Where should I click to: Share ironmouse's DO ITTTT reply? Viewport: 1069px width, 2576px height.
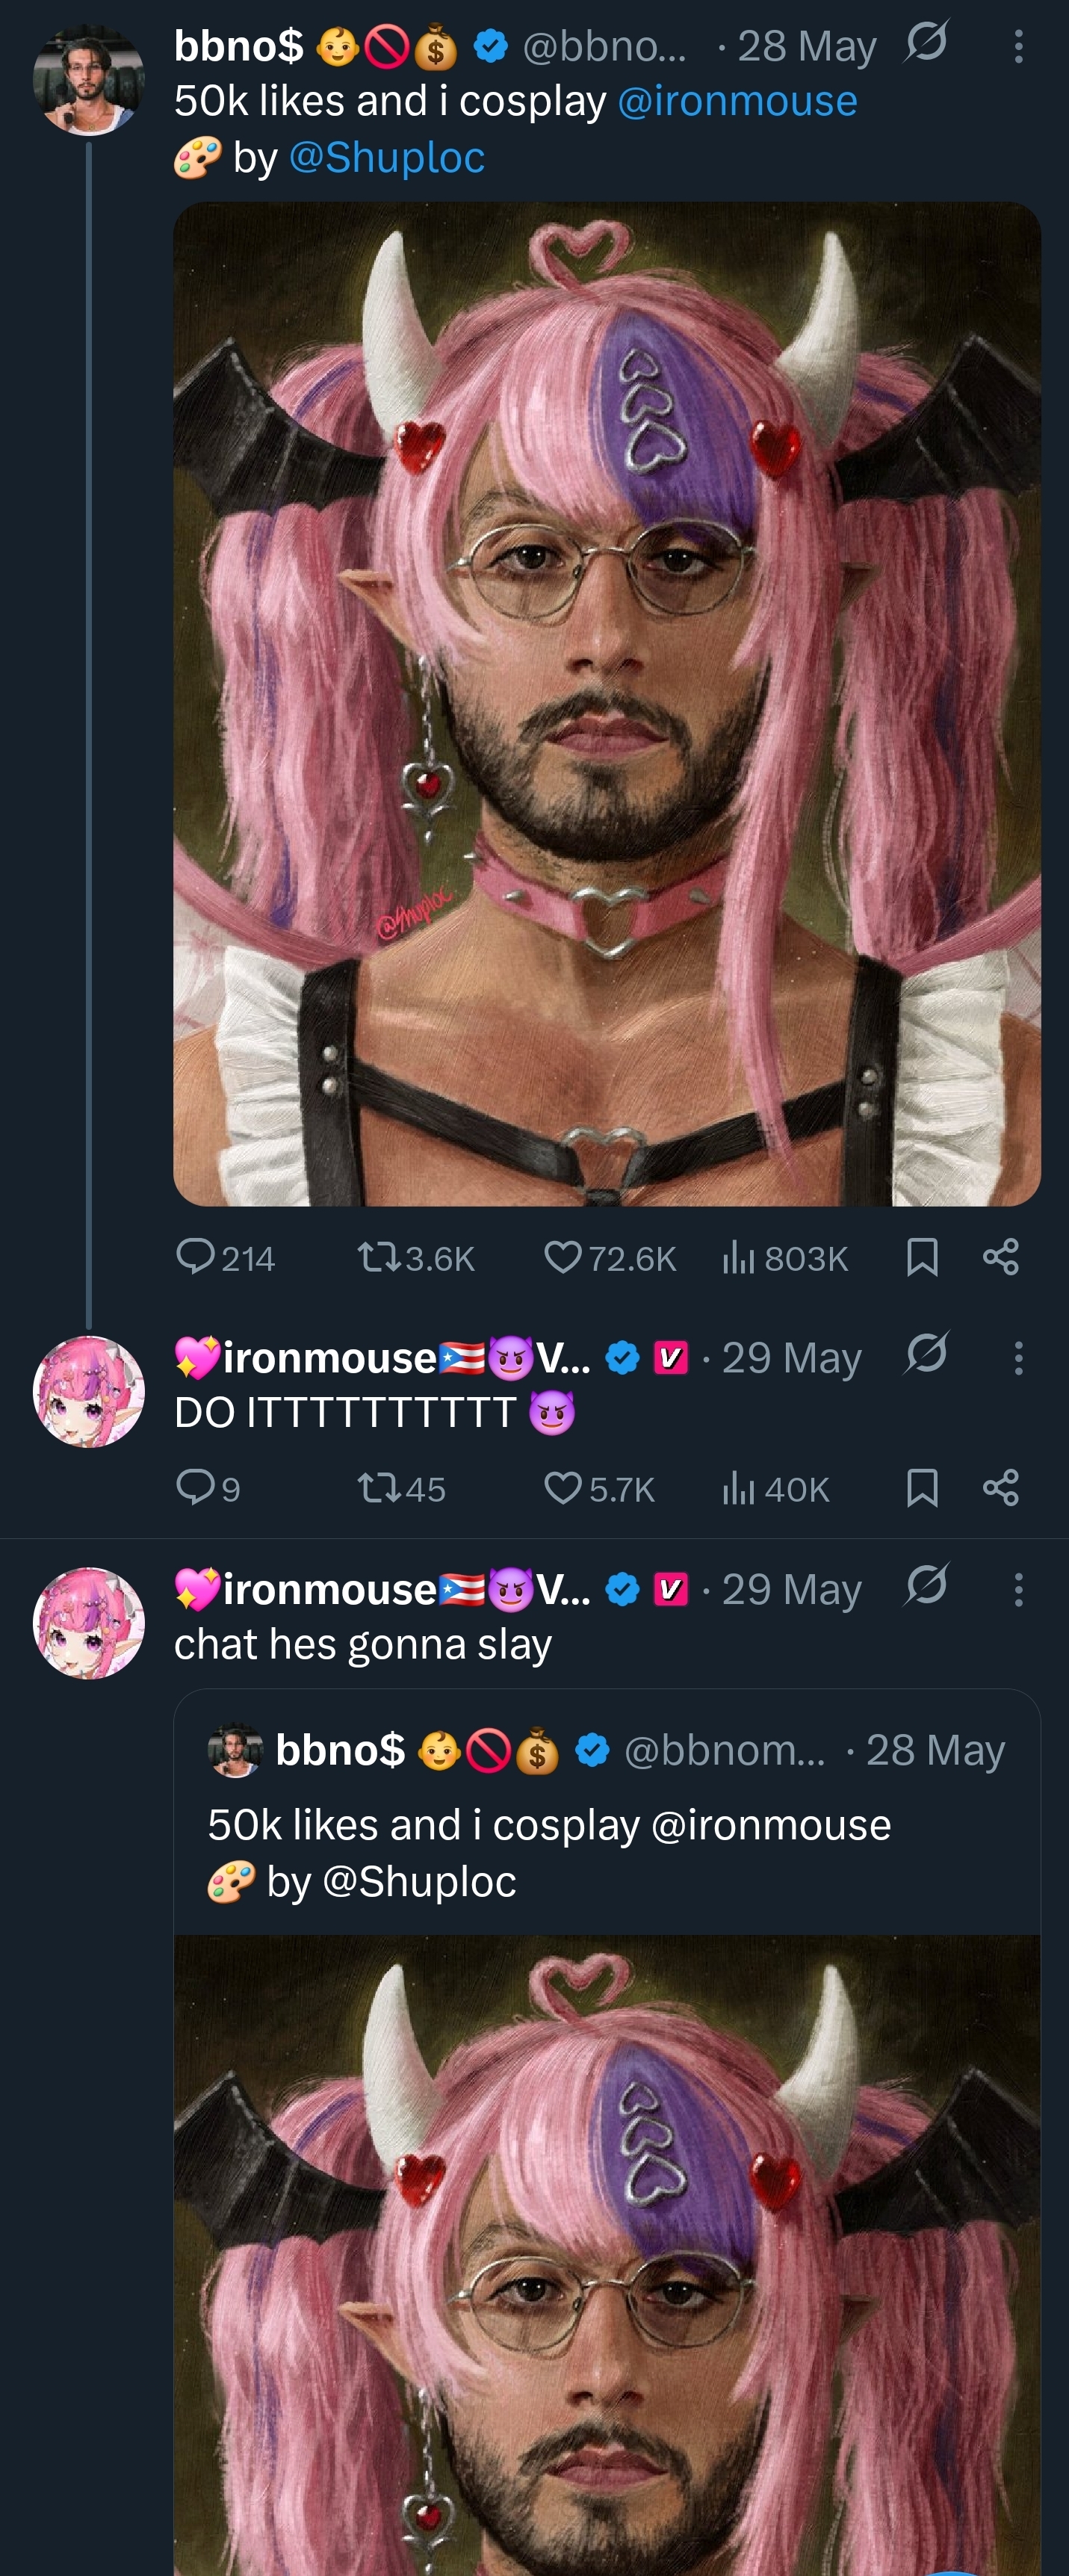(1000, 1488)
